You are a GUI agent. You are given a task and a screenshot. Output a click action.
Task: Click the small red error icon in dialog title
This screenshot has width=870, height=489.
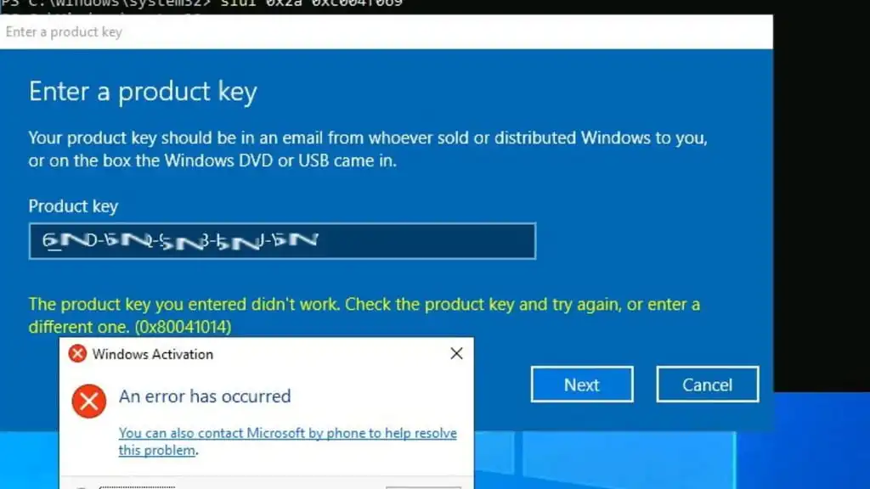pos(77,354)
